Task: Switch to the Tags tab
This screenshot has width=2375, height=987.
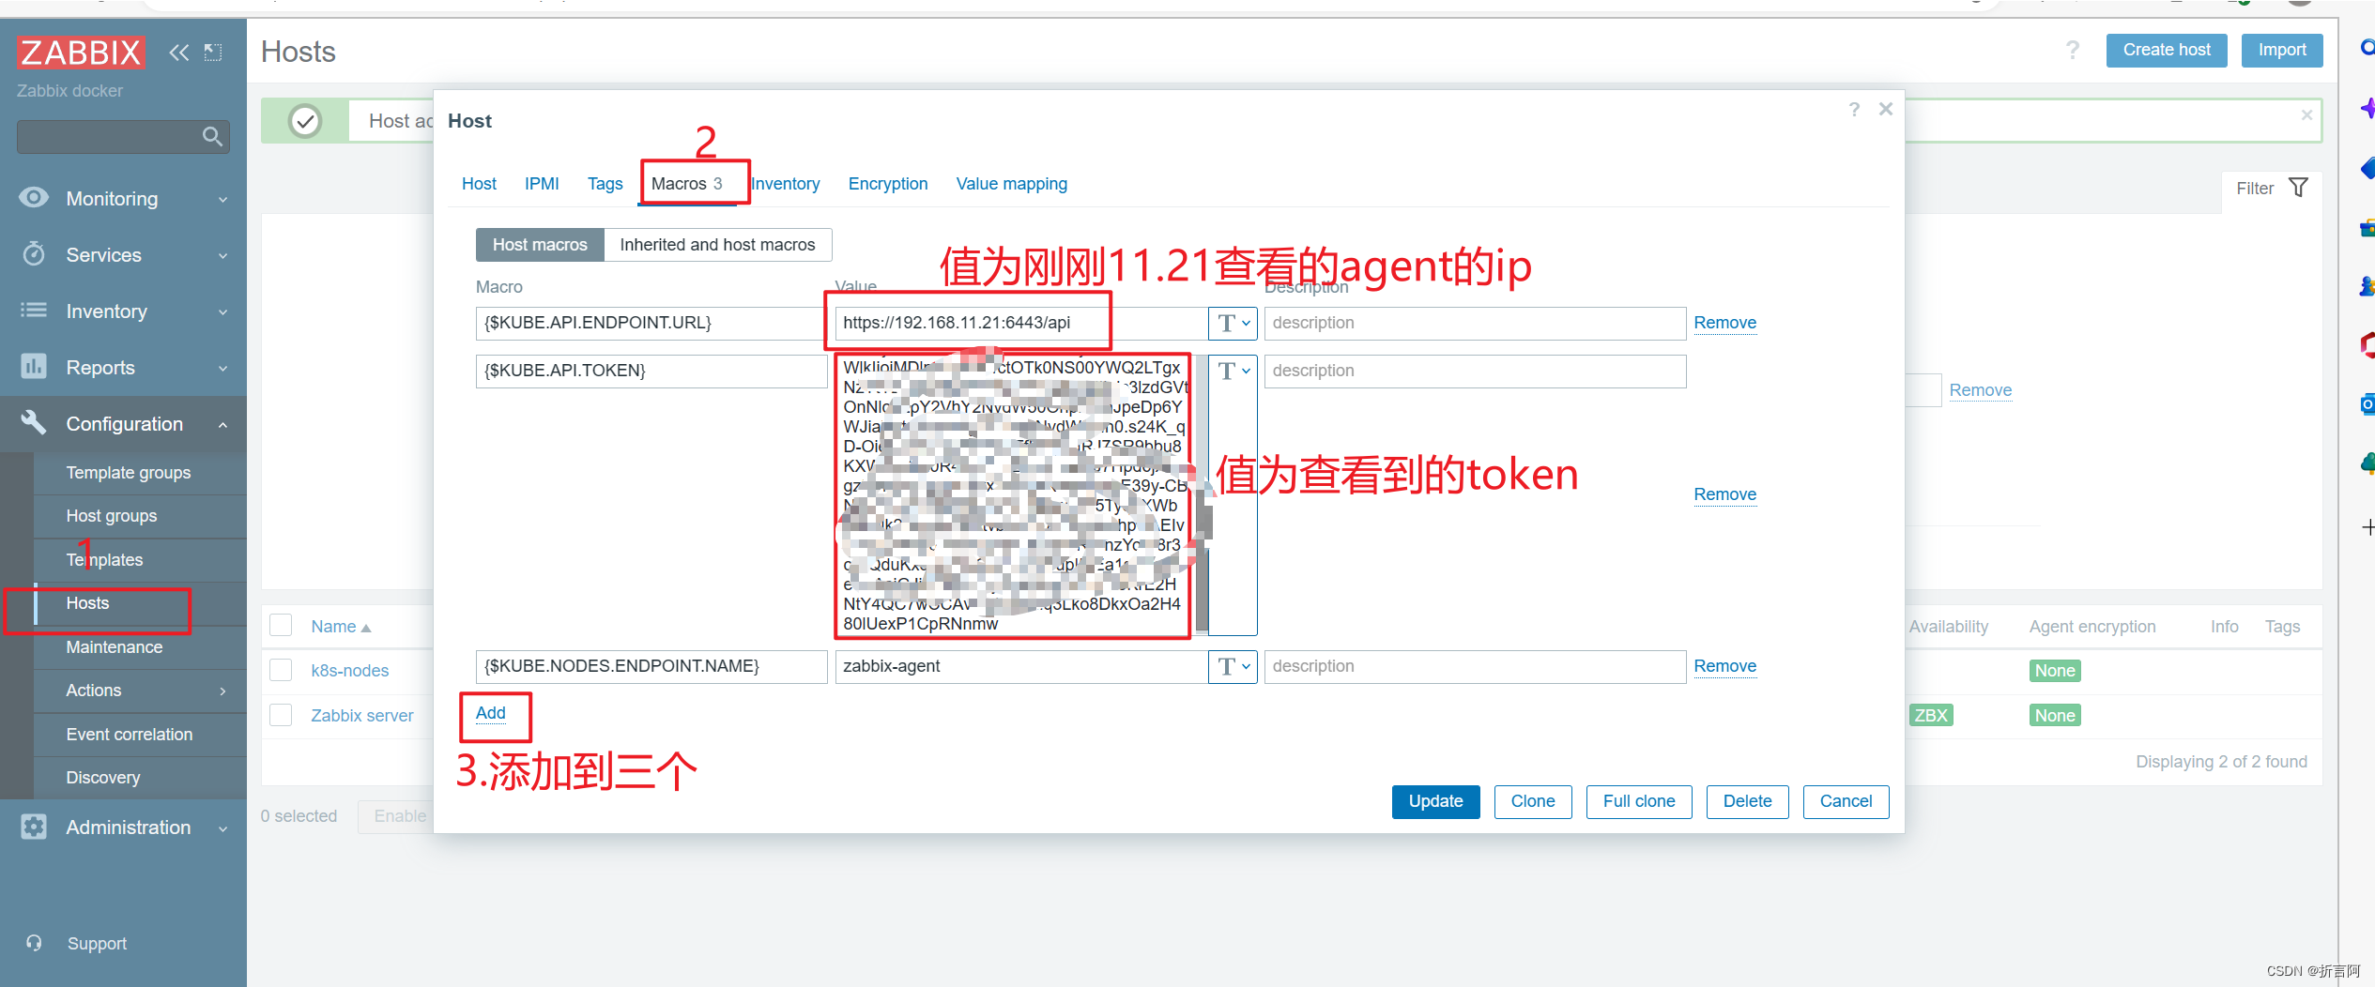Action: click(605, 184)
